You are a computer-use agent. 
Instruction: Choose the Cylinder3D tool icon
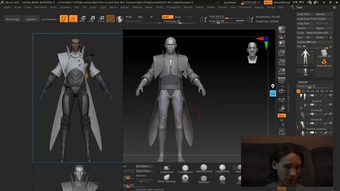point(324,54)
